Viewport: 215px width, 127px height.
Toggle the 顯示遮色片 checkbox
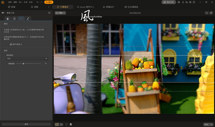tap(11, 44)
